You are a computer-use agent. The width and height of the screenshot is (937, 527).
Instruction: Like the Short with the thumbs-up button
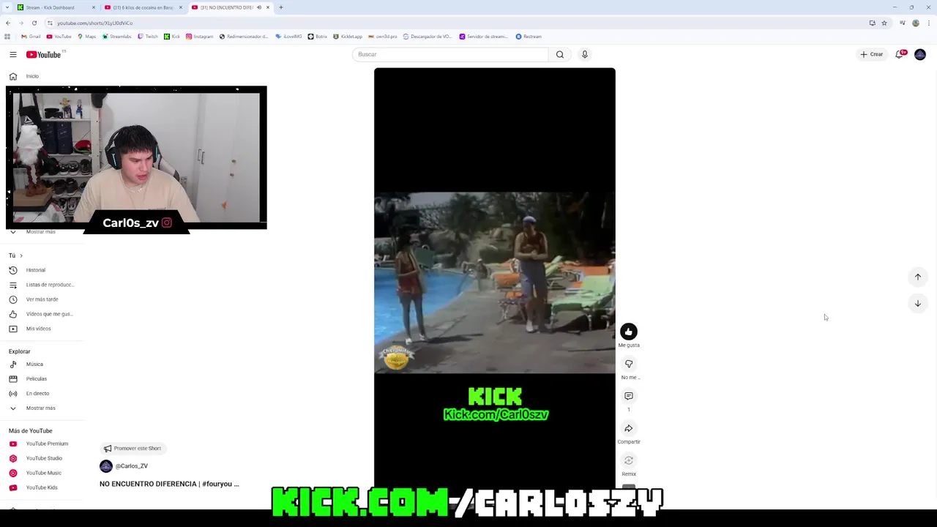coord(628,332)
